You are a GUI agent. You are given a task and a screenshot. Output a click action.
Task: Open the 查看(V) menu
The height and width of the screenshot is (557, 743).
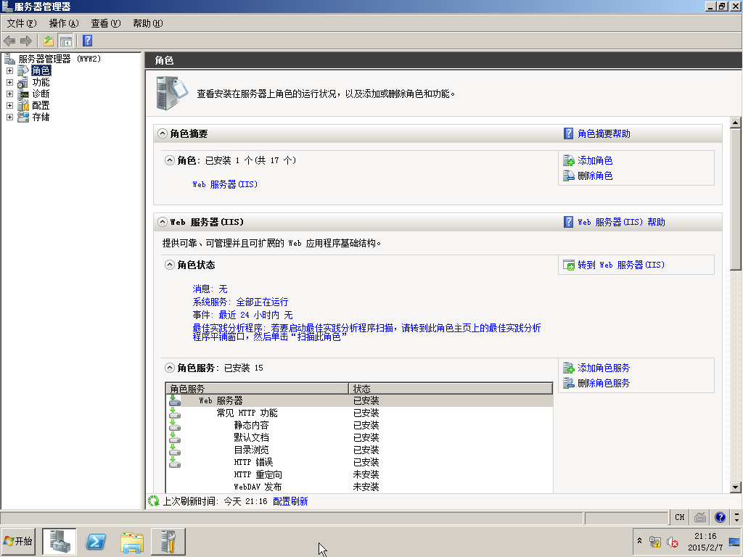106,23
